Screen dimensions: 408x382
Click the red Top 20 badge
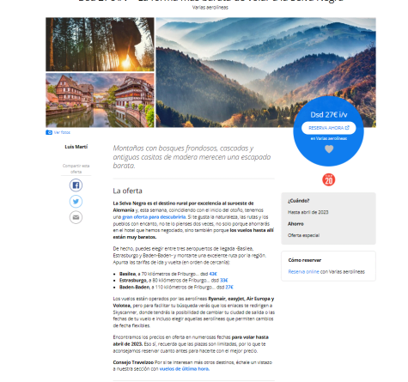click(x=329, y=179)
